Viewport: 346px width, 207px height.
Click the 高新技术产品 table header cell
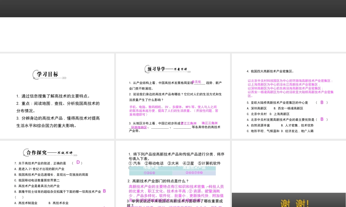pos(194,168)
